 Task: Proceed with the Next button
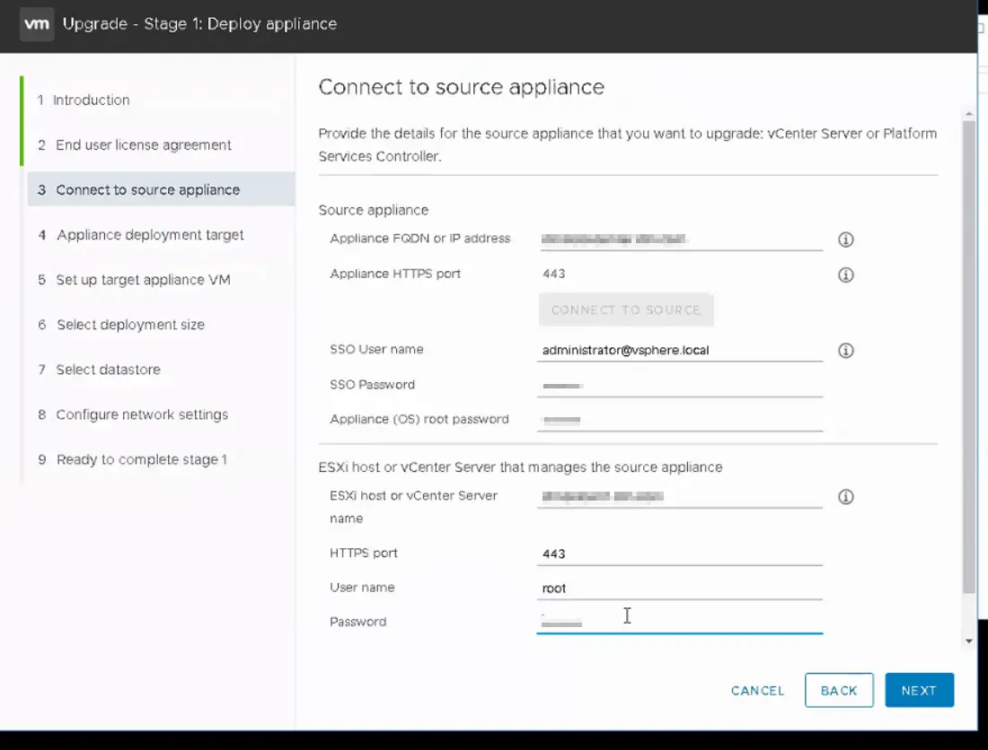click(x=919, y=690)
